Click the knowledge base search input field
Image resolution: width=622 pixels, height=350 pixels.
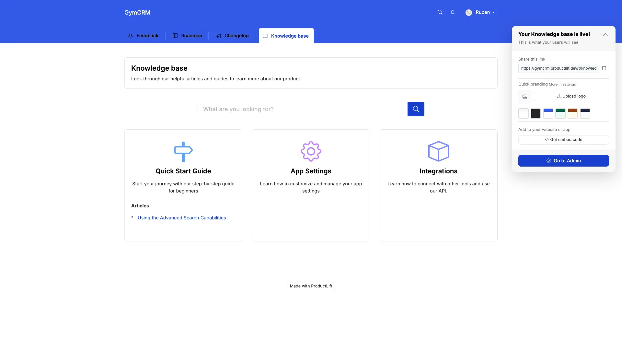tap(302, 109)
